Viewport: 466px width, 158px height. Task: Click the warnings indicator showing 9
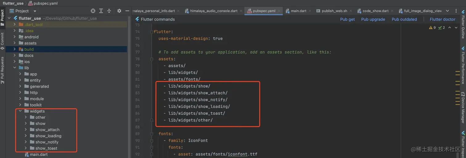432,27
